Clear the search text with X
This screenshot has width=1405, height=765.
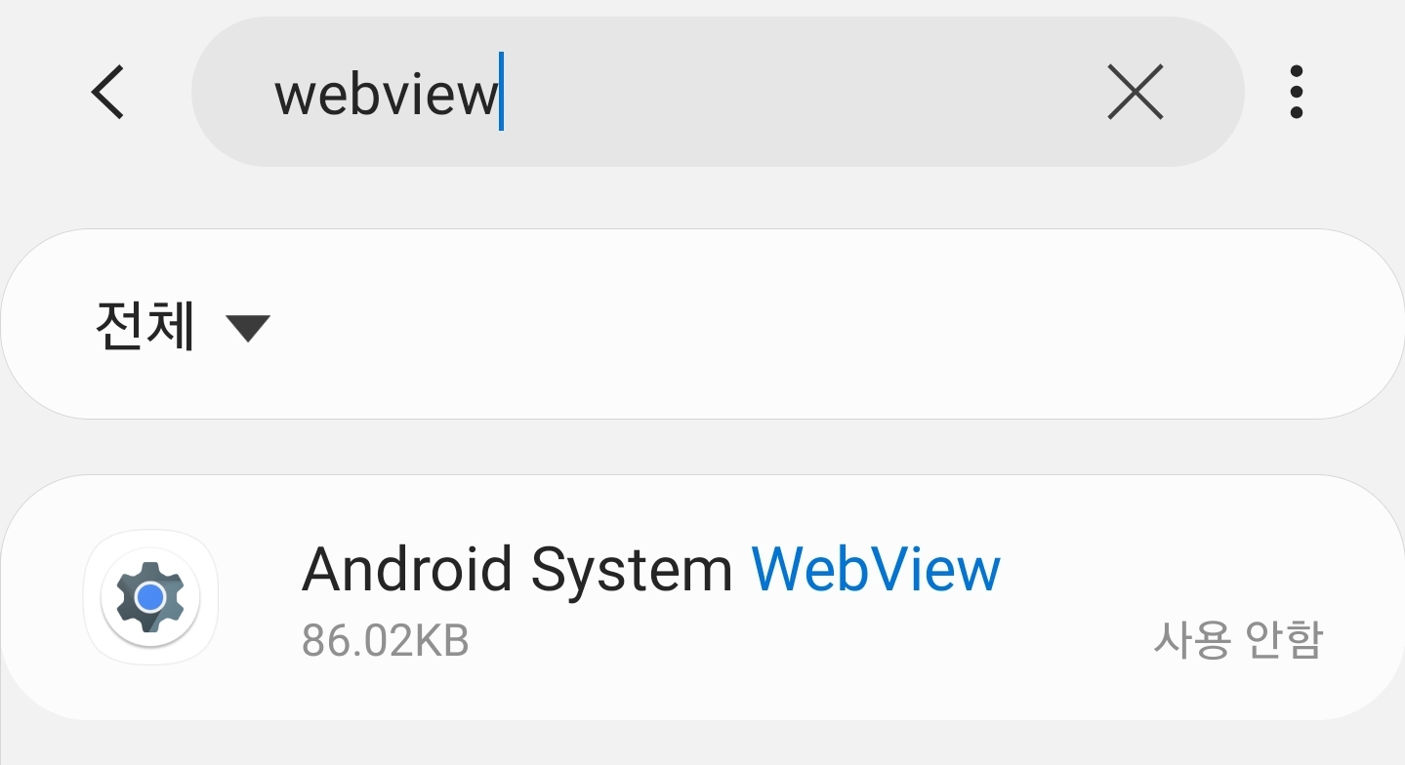pos(1136,93)
